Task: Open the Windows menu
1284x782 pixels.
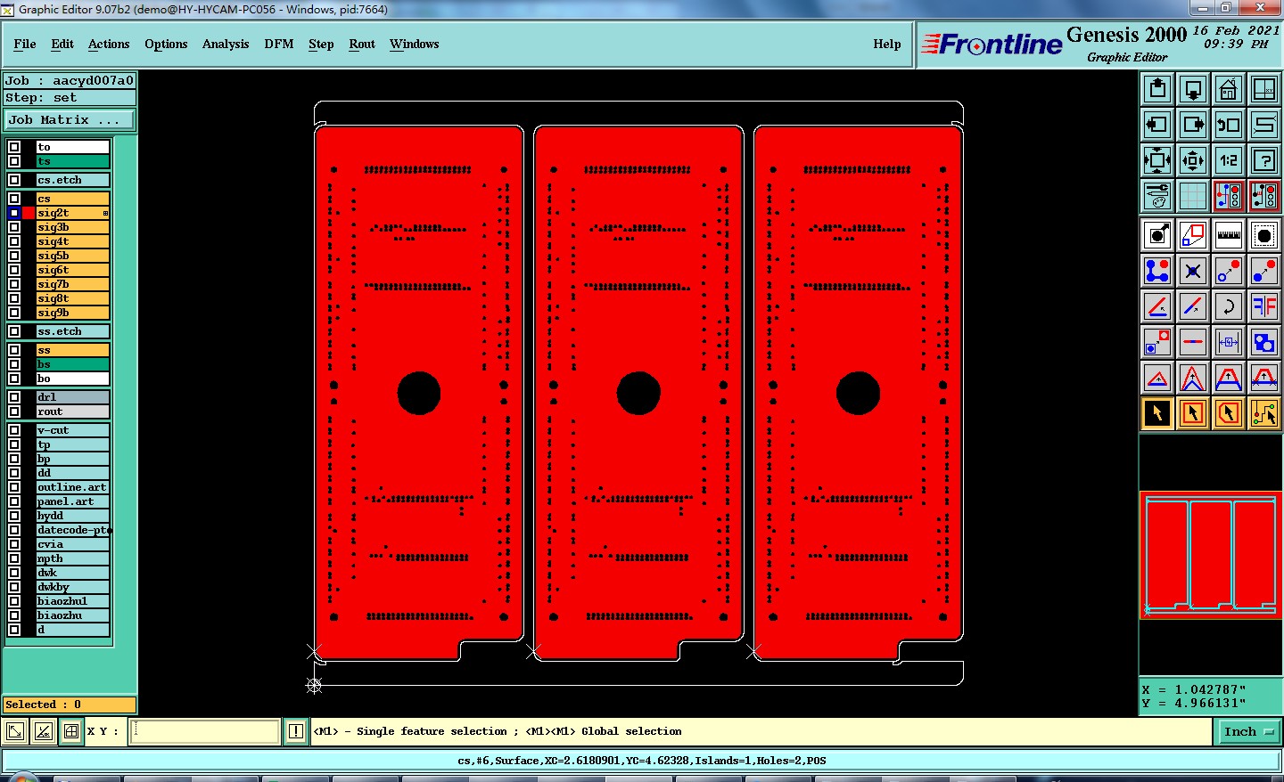Action: [415, 44]
